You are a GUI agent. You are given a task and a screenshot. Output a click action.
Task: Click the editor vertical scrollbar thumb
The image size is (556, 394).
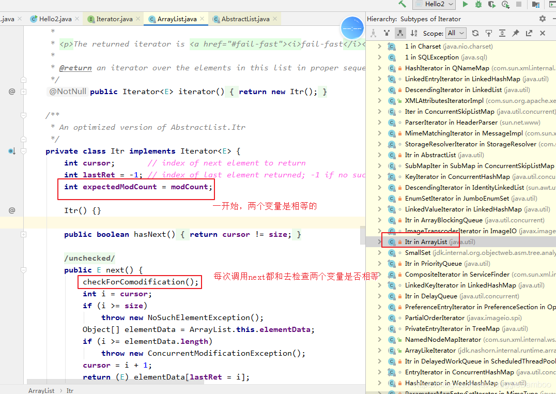[363, 235]
